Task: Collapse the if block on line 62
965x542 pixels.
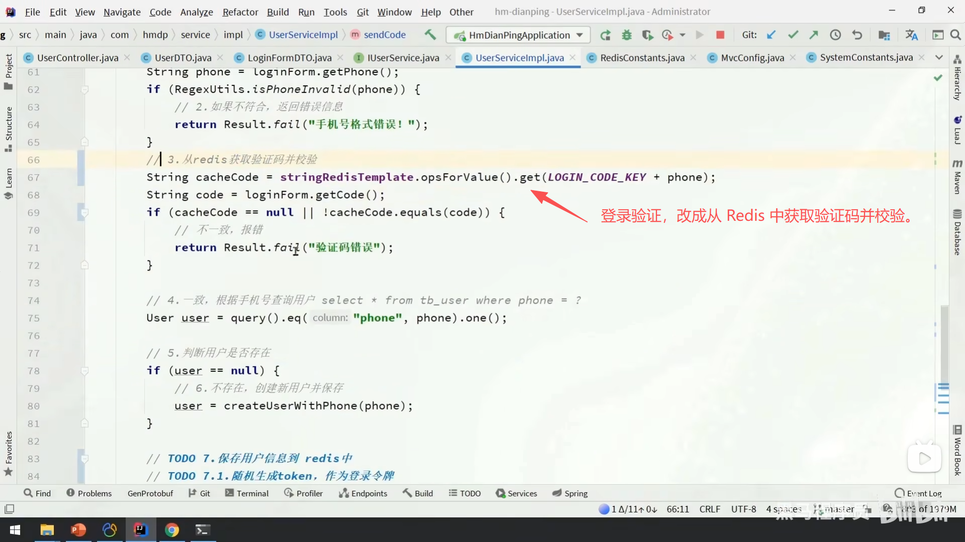Action: click(x=85, y=90)
